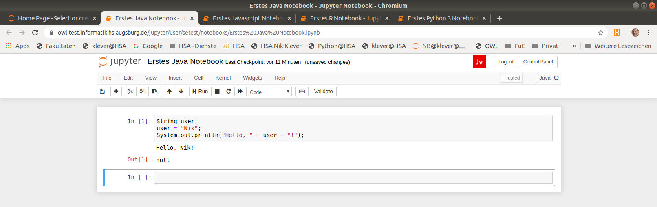Open the Help menu

(x=280, y=78)
